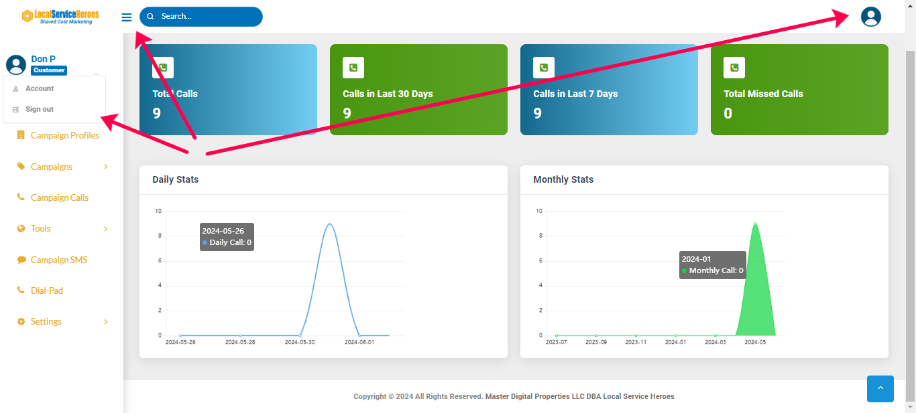
Task: Go to Campaign Calls
Action: pos(59,198)
